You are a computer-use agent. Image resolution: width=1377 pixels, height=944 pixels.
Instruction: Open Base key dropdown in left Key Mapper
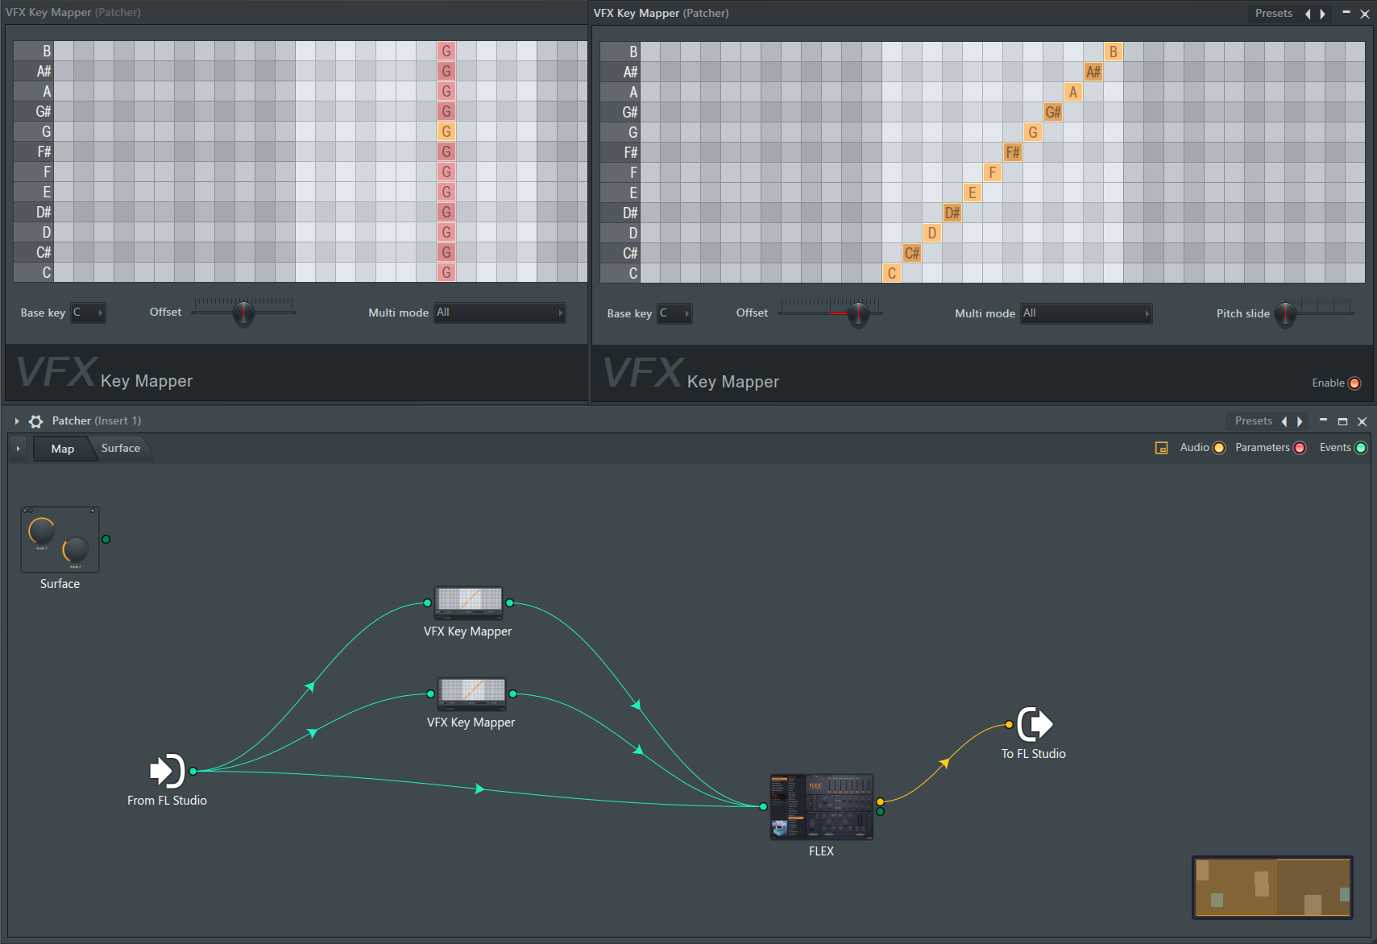pos(89,313)
